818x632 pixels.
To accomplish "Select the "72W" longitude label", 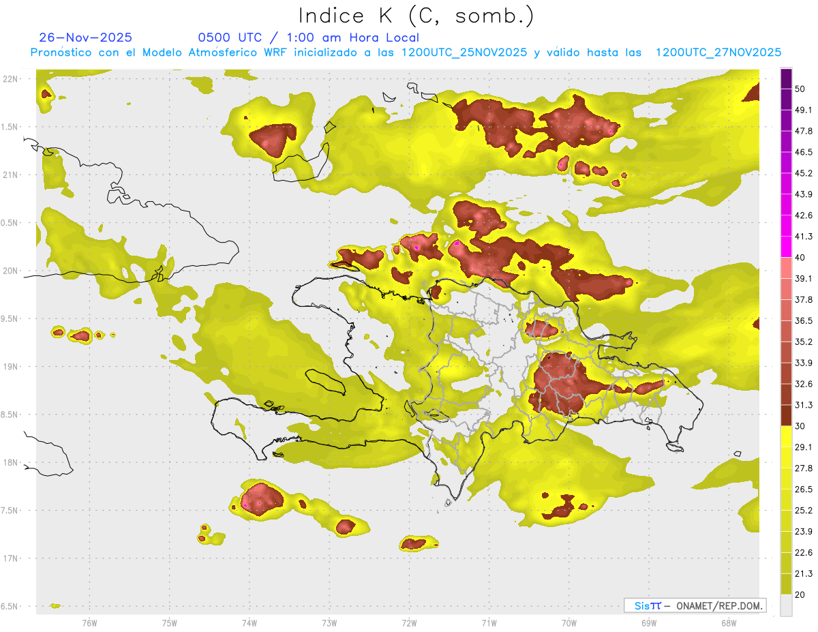I will click(x=409, y=622).
